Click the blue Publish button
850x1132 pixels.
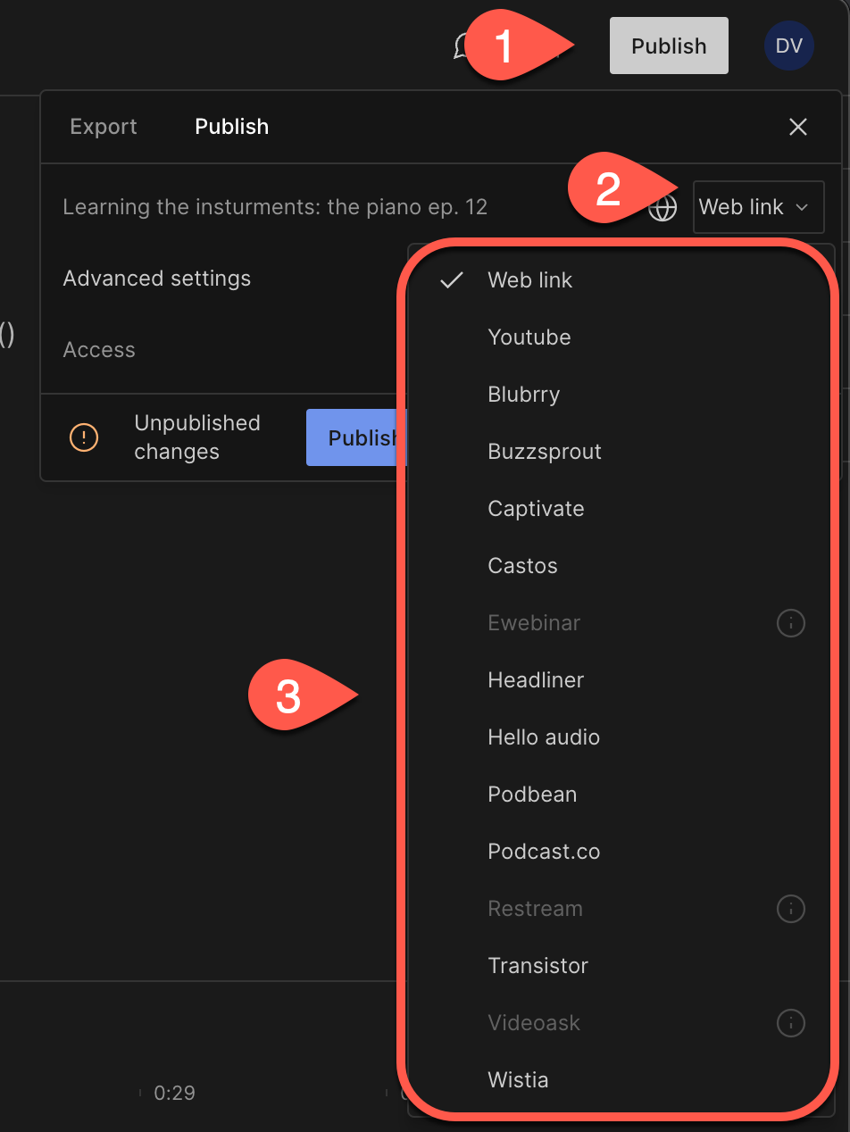click(x=356, y=437)
